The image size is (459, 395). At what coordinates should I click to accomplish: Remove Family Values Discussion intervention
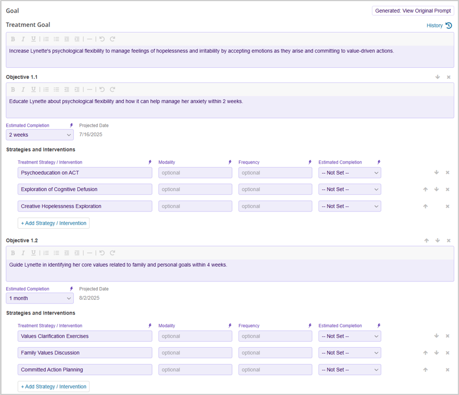tap(447, 353)
